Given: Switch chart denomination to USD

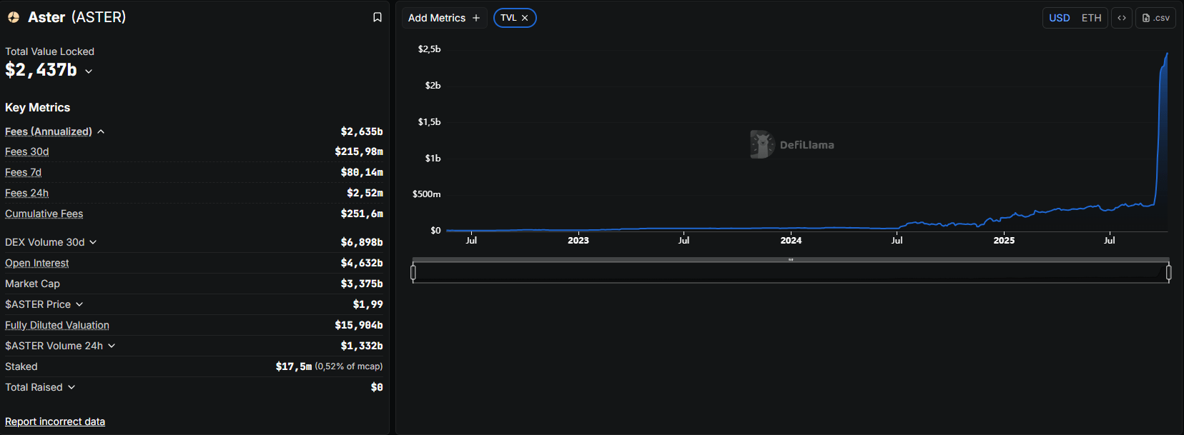Looking at the screenshot, I should 1059,18.
